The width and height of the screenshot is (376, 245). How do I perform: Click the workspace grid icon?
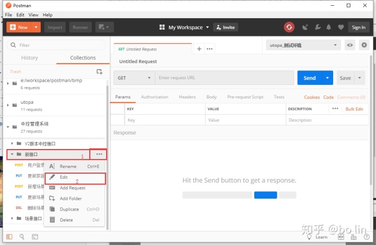point(162,27)
